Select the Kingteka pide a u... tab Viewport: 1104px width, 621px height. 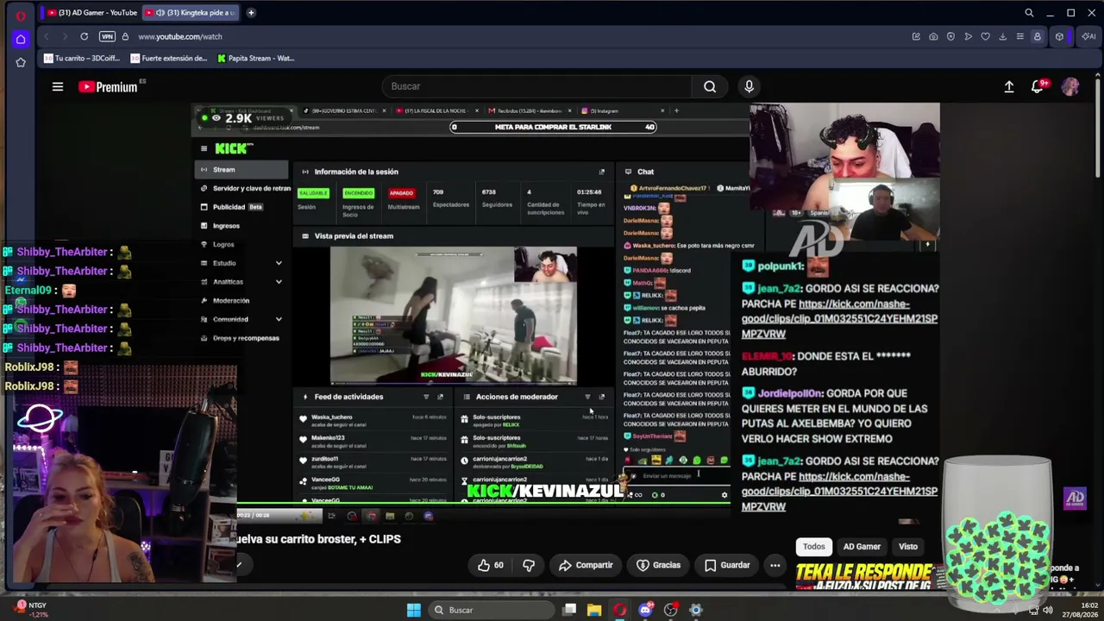point(190,13)
